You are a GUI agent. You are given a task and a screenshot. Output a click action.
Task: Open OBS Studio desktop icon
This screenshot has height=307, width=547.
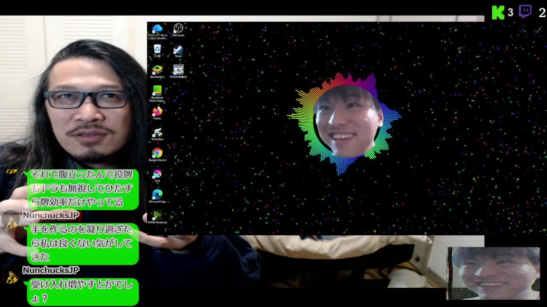(x=178, y=30)
